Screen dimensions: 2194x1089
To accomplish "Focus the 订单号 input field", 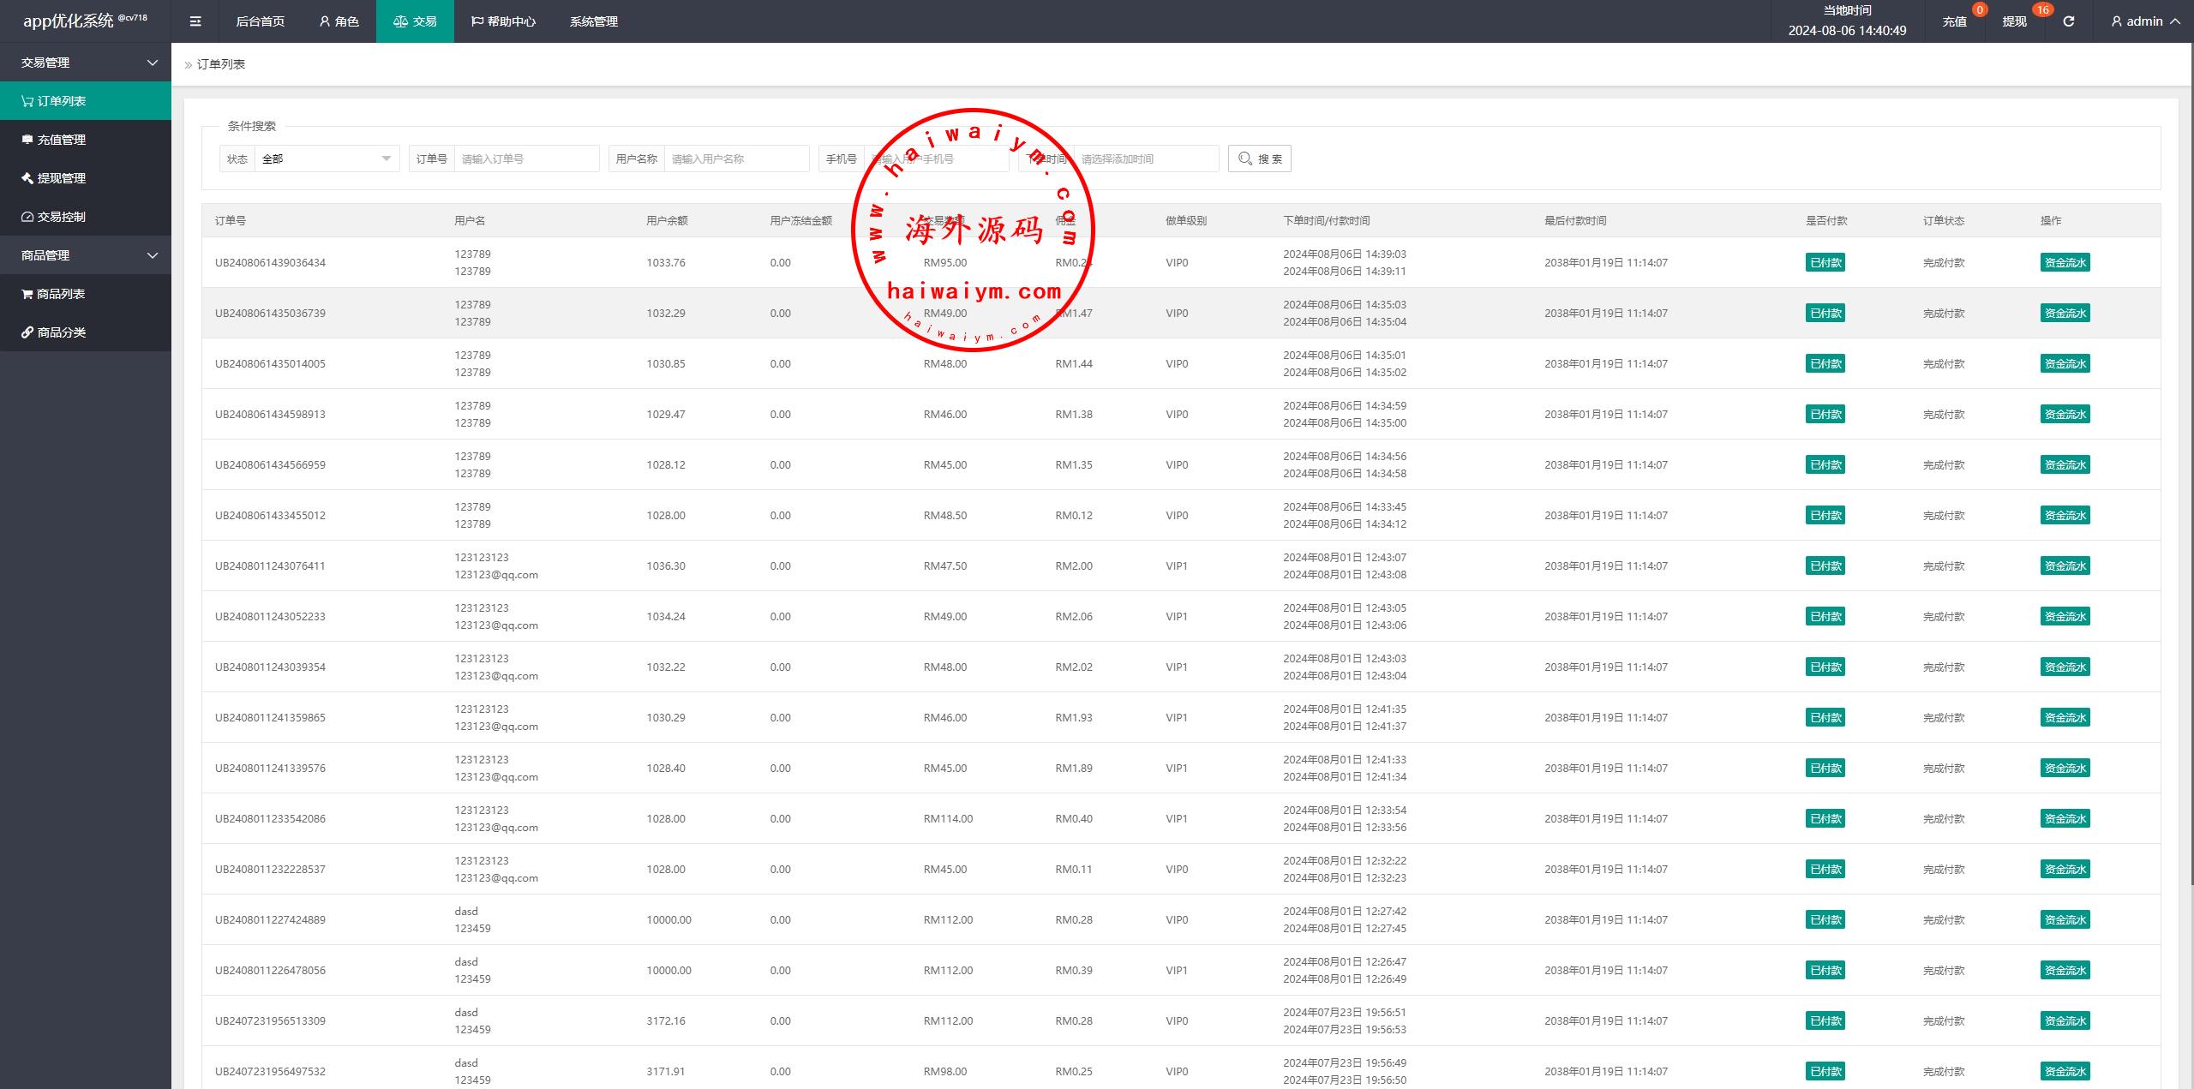I will pyautogui.click(x=526, y=159).
